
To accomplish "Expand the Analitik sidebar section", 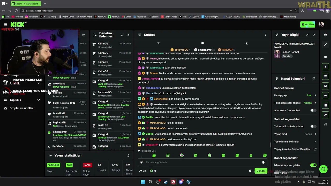I will pyautogui.click(x=39, y=83).
